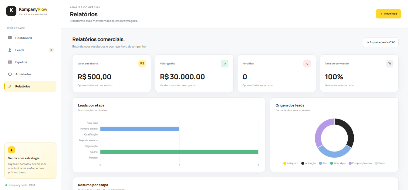Click the yellow sparkle icon in the promo card

(x=12, y=150)
